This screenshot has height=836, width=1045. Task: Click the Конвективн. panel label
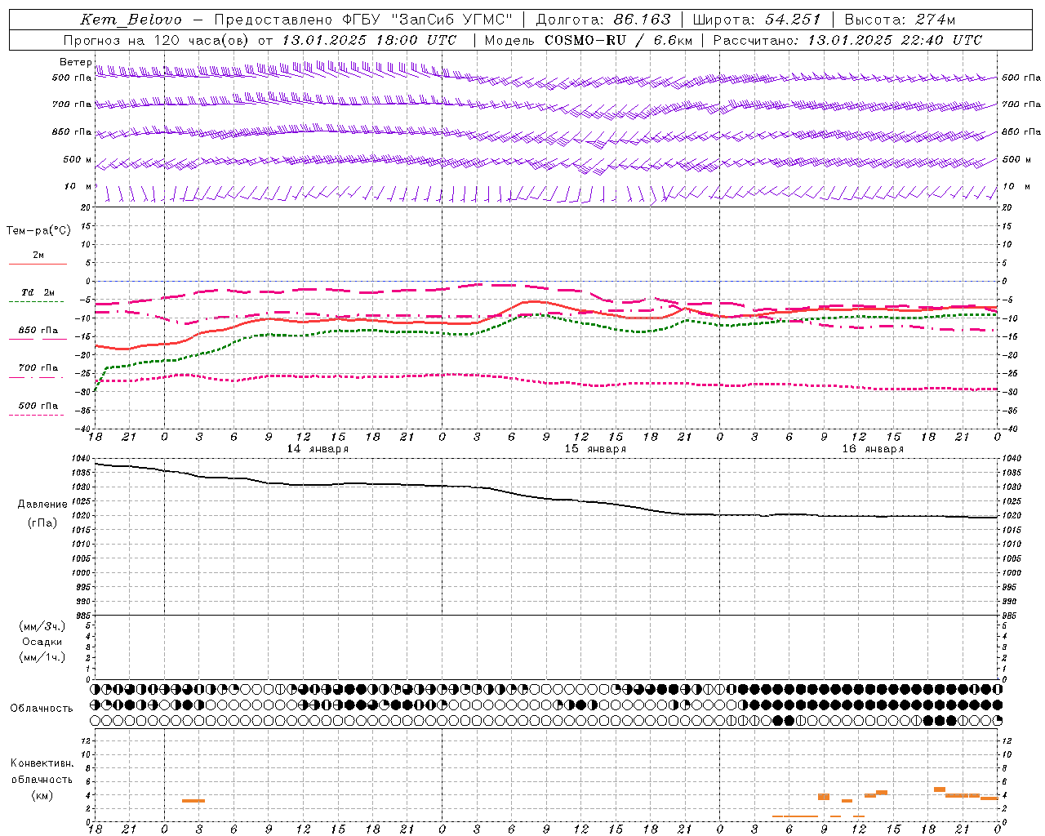[42, 763]
